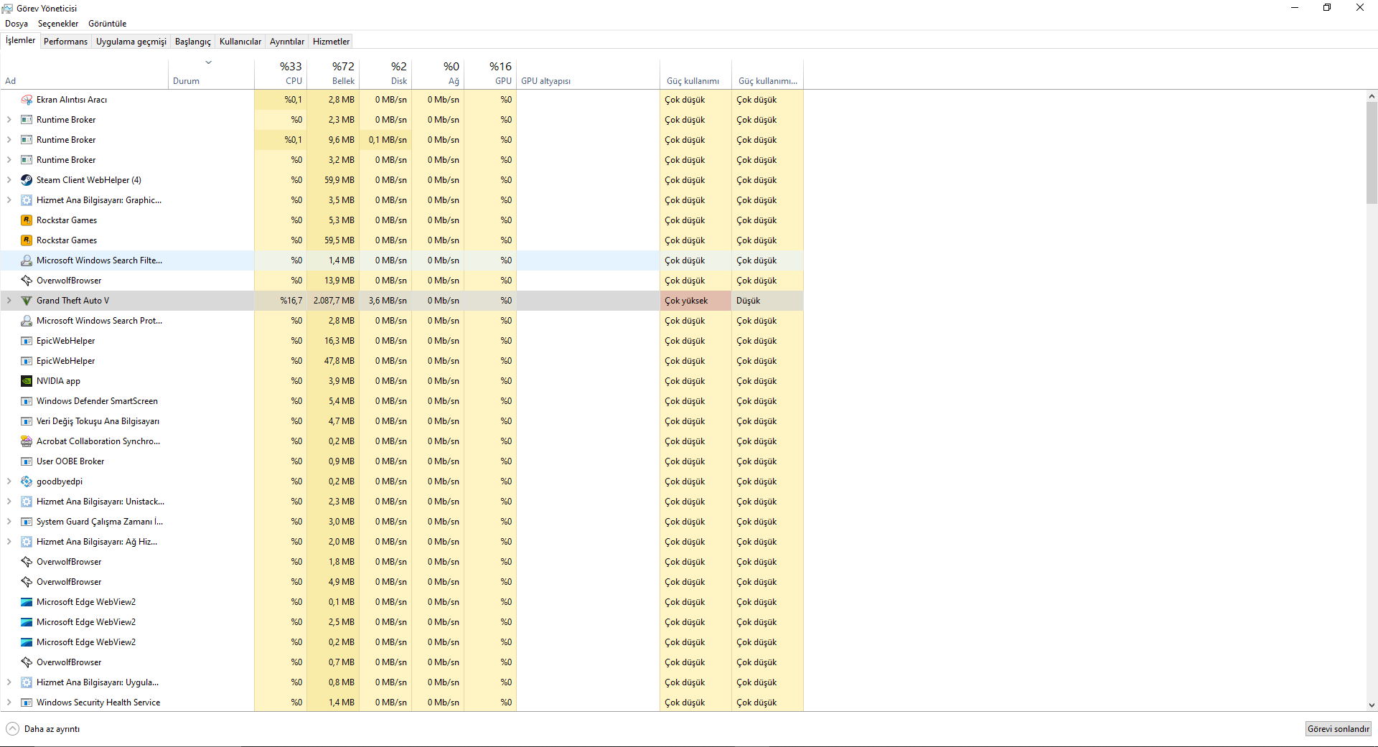Click the scrollbar up arrow
Image resolution: width=1378 pixels, height=747 pixels.
point(1372,96)
